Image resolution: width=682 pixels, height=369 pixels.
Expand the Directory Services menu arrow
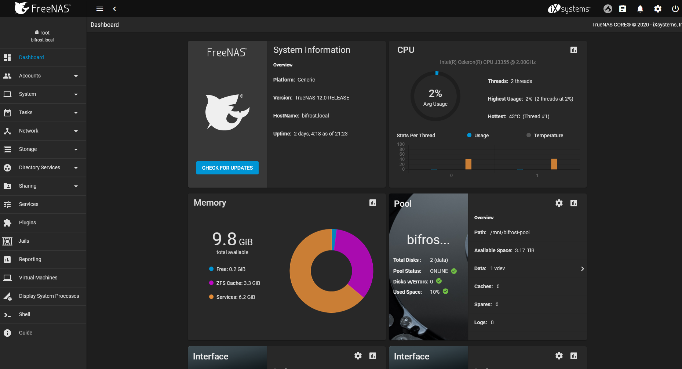76,168
